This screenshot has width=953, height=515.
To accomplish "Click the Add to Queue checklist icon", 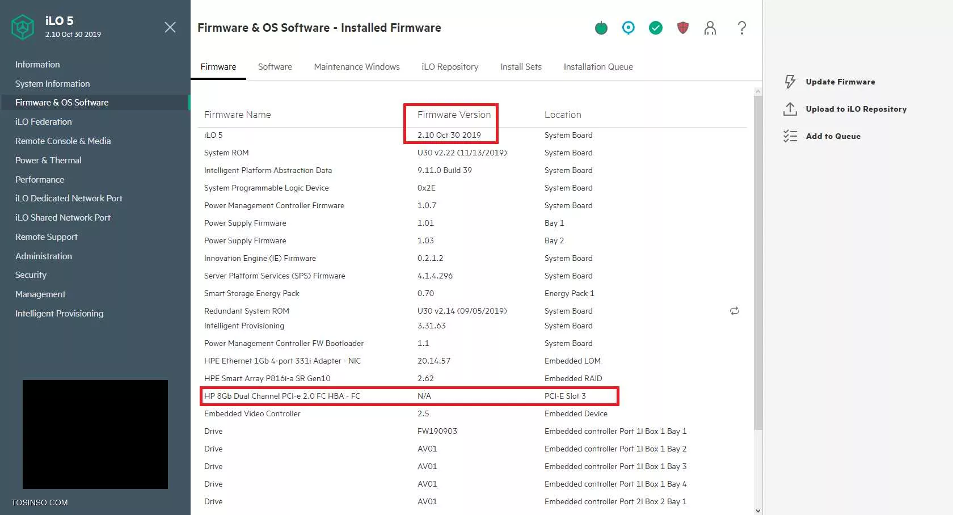I will pyautogui.click(x=790, y=136).
